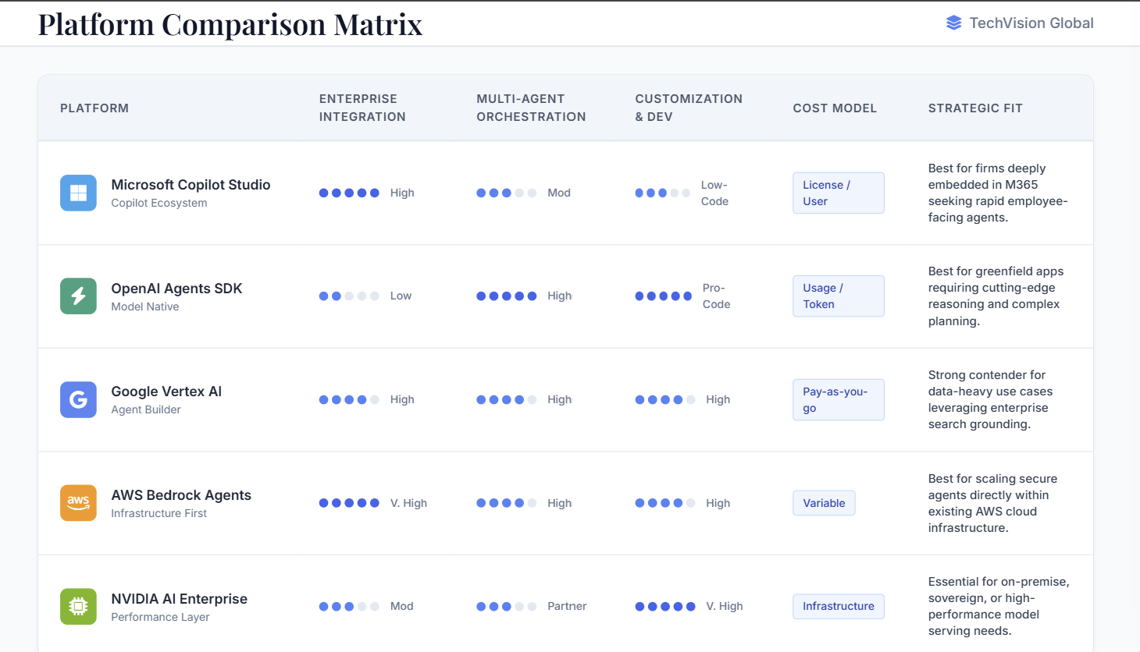The width and height of the screenshot is (1140, 652).
Task: Click the Variable cost badge
Action: point(824,503)
